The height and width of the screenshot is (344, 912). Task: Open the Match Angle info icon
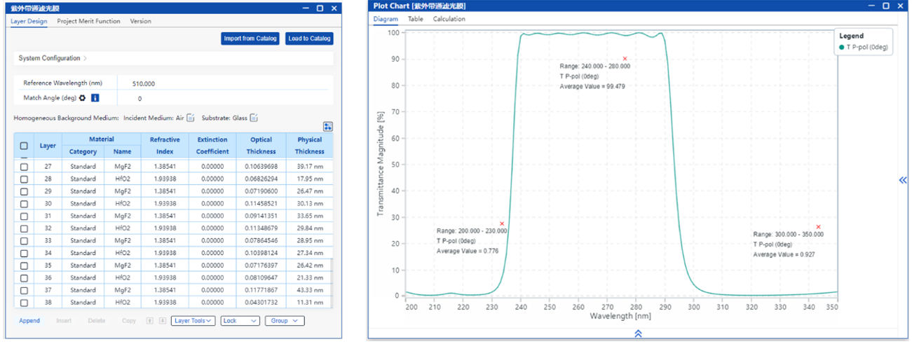[95, 98]
